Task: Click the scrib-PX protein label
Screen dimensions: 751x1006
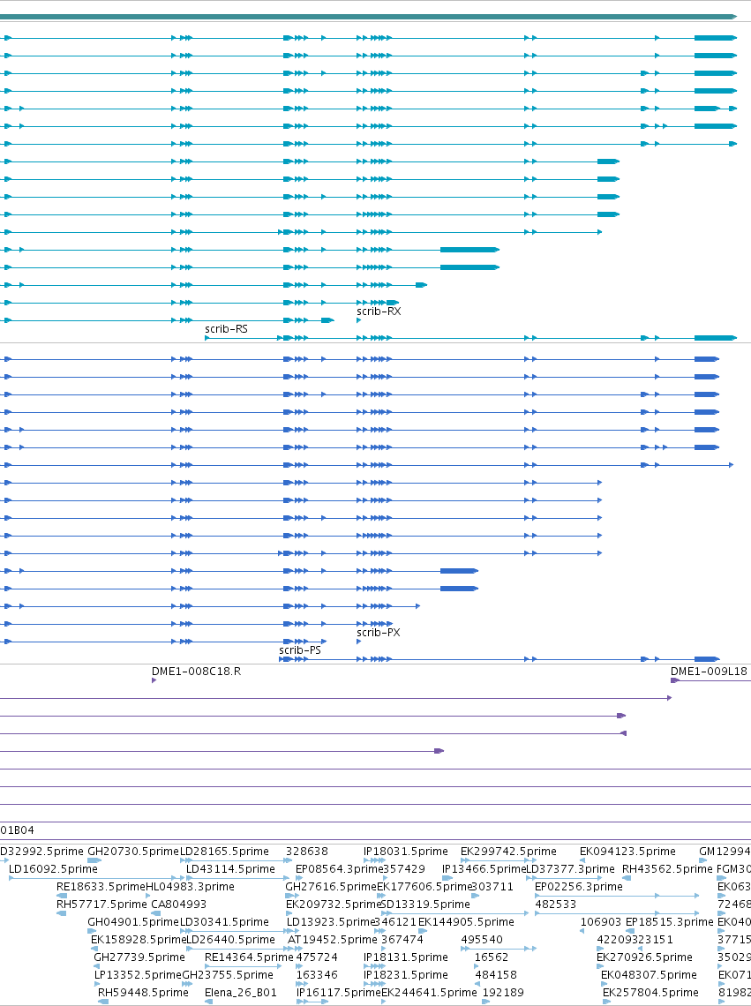Action: click(x=378, y=633)
